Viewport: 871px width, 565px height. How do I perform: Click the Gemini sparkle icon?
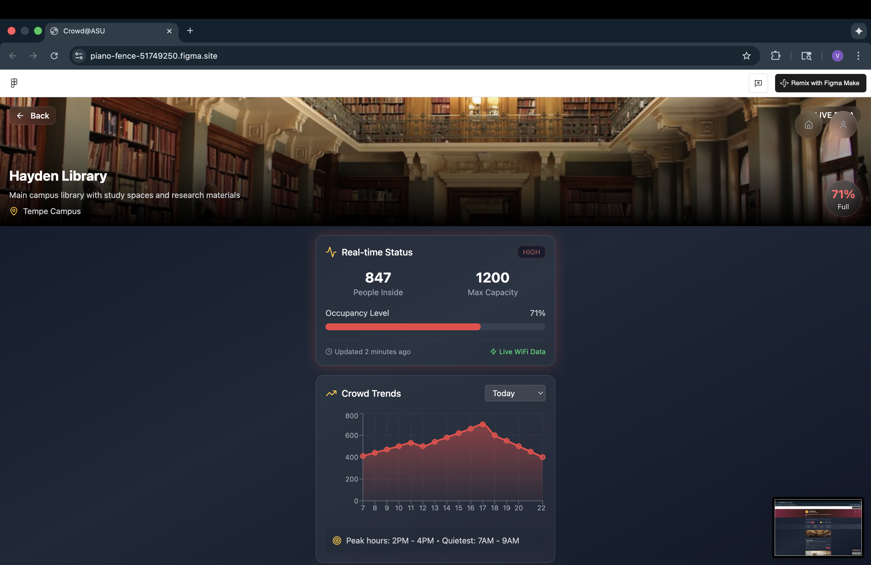pyautogui.click(x=859, y=31)
